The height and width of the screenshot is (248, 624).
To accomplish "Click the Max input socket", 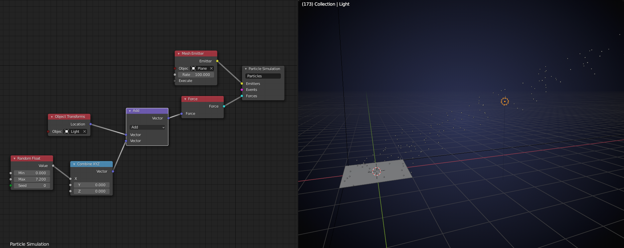I will click(11, 179).
